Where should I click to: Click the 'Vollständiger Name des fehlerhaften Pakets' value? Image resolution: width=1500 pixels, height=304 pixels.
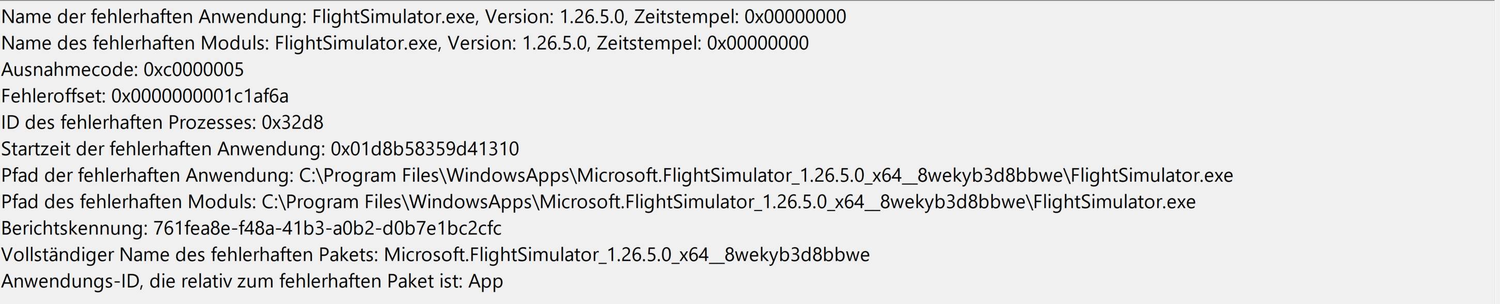tap(626, 255)
